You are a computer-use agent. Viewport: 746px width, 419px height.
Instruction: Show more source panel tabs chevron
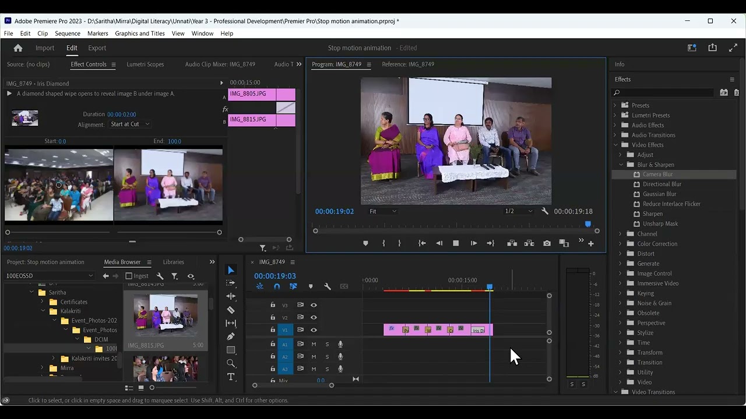[299, 64]
